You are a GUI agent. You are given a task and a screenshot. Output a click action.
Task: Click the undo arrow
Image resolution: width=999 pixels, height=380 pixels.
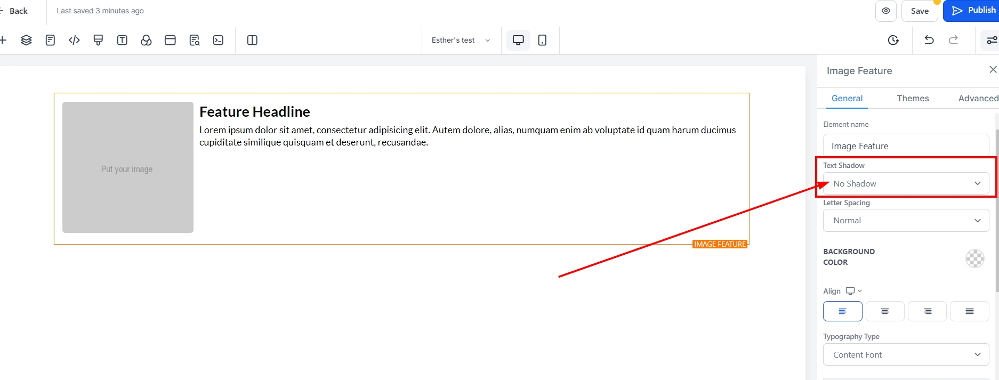tap(929, 40)
